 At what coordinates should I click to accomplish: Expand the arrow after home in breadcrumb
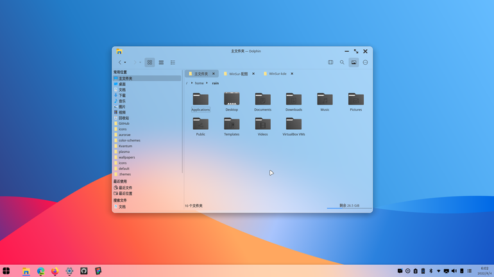tap(207, 83)
